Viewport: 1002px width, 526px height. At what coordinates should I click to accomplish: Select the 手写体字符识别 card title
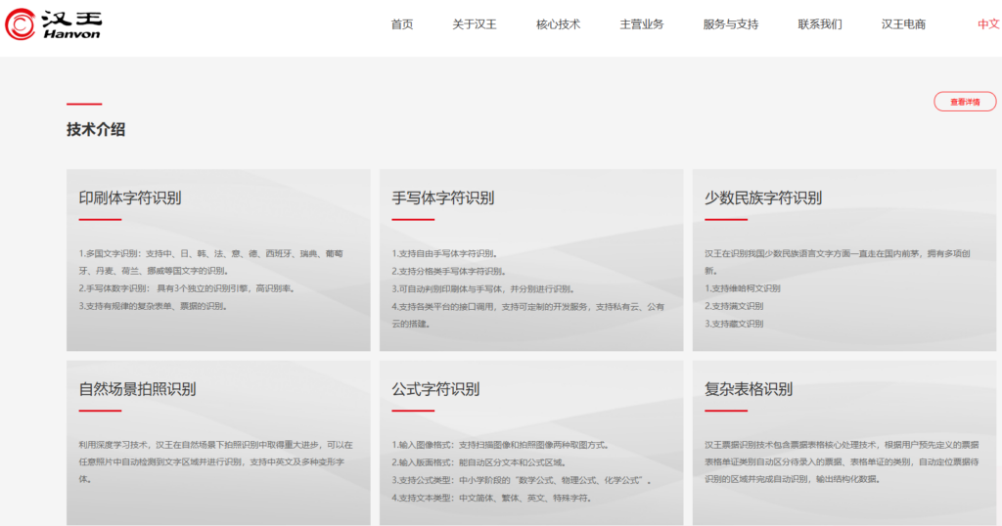tap(443, 197)
